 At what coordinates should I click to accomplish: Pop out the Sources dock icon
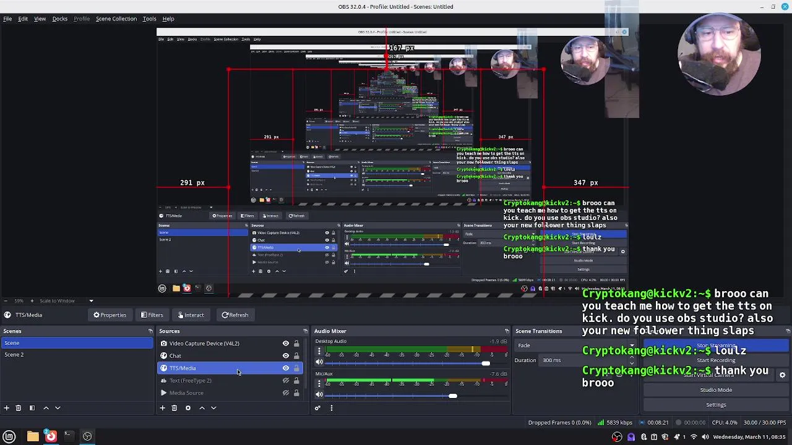click(305, 331)
